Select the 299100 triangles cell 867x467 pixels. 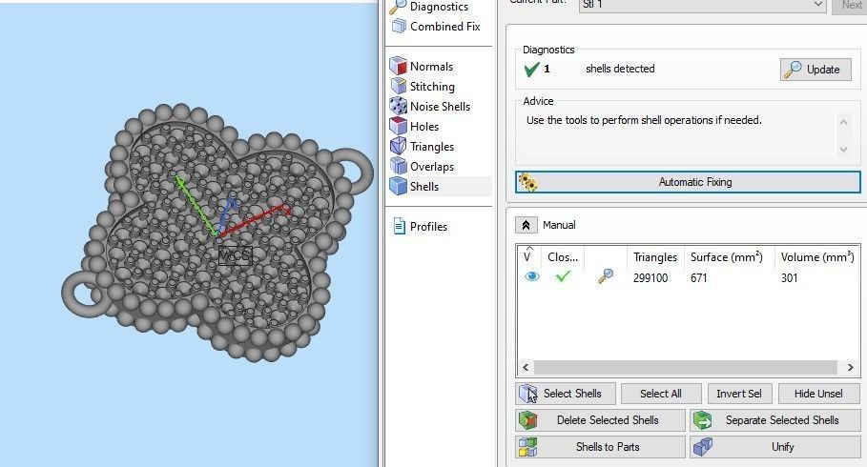650,278
